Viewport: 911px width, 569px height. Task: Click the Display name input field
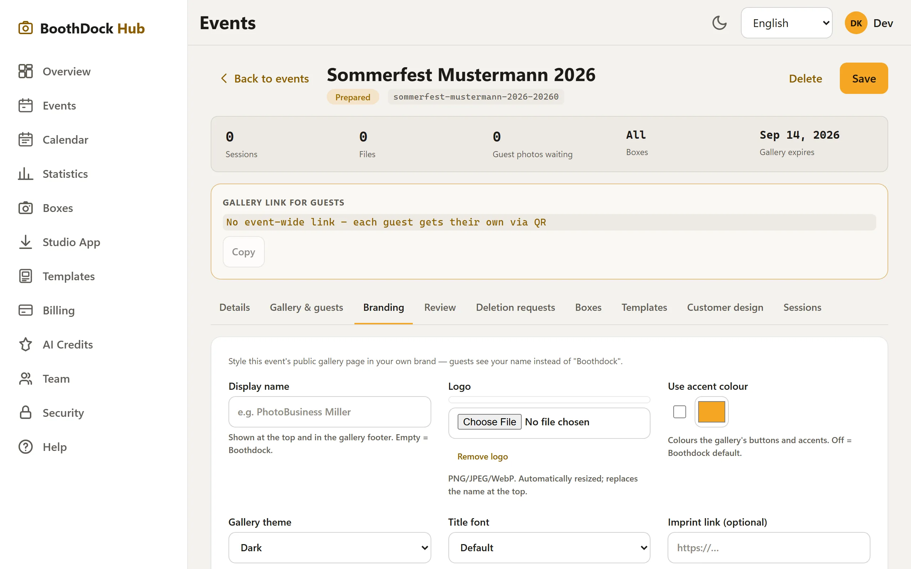(330, 412)
